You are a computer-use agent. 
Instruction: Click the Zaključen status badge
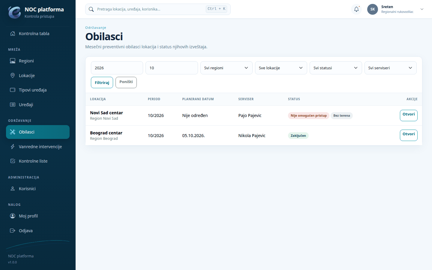click(298, 136)
